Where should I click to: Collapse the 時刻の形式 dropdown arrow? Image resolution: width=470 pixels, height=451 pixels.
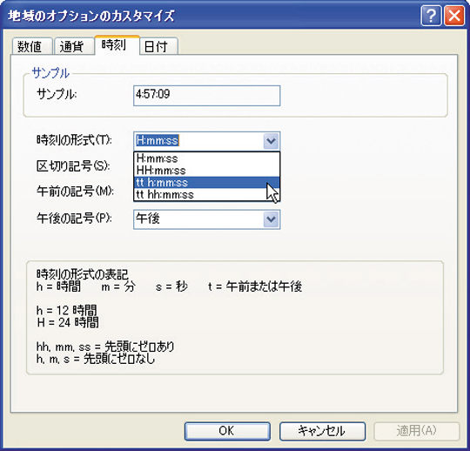coord(271,141)
